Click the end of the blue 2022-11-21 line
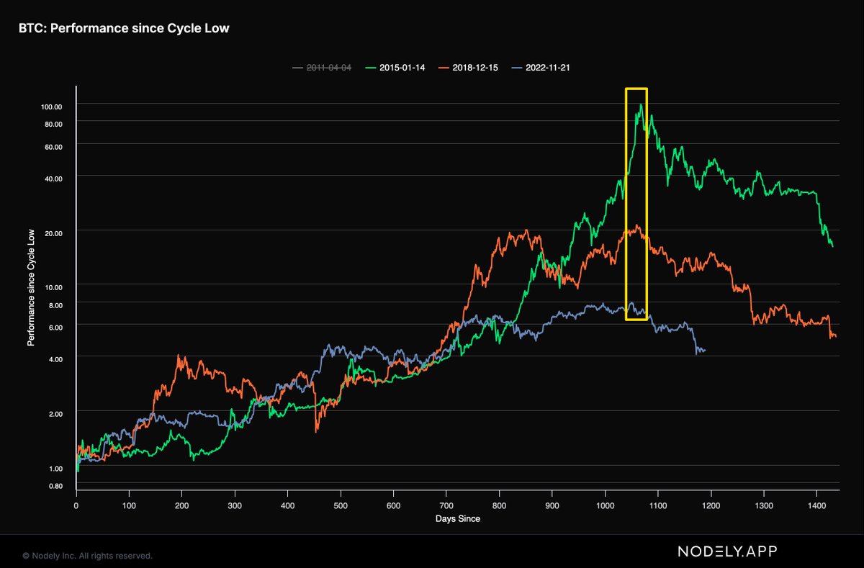 pyautogui.click(x=704, y=351)
